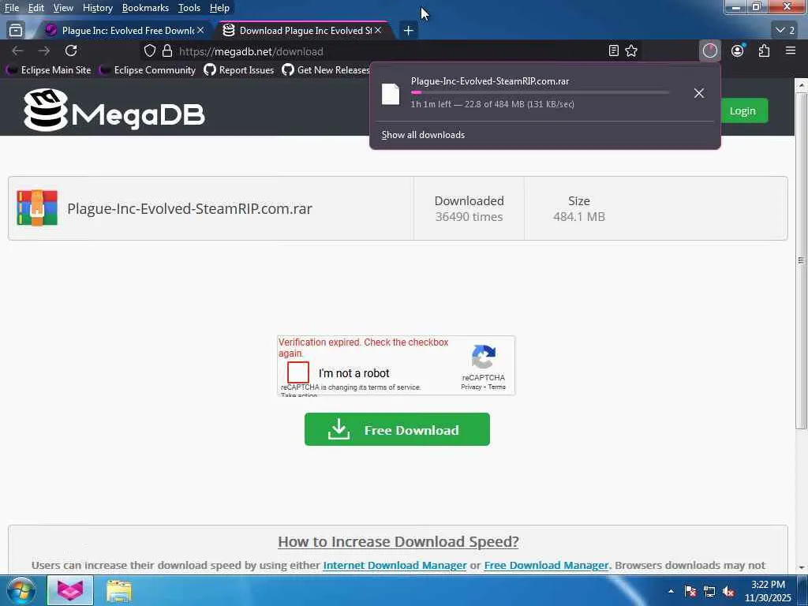Click the 484.1 MB size value
The height and width of the screenshot is (606, 808).
click(578, 217)
